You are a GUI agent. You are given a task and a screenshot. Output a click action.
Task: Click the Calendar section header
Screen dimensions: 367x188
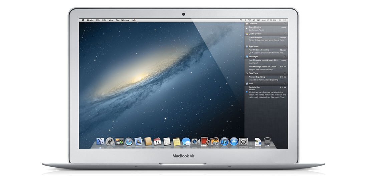click(266, 24)
